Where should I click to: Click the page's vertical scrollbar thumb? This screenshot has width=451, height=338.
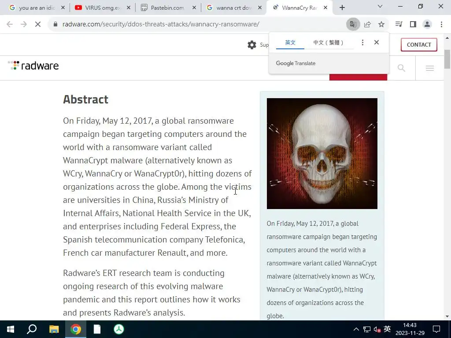coord(447,59)
